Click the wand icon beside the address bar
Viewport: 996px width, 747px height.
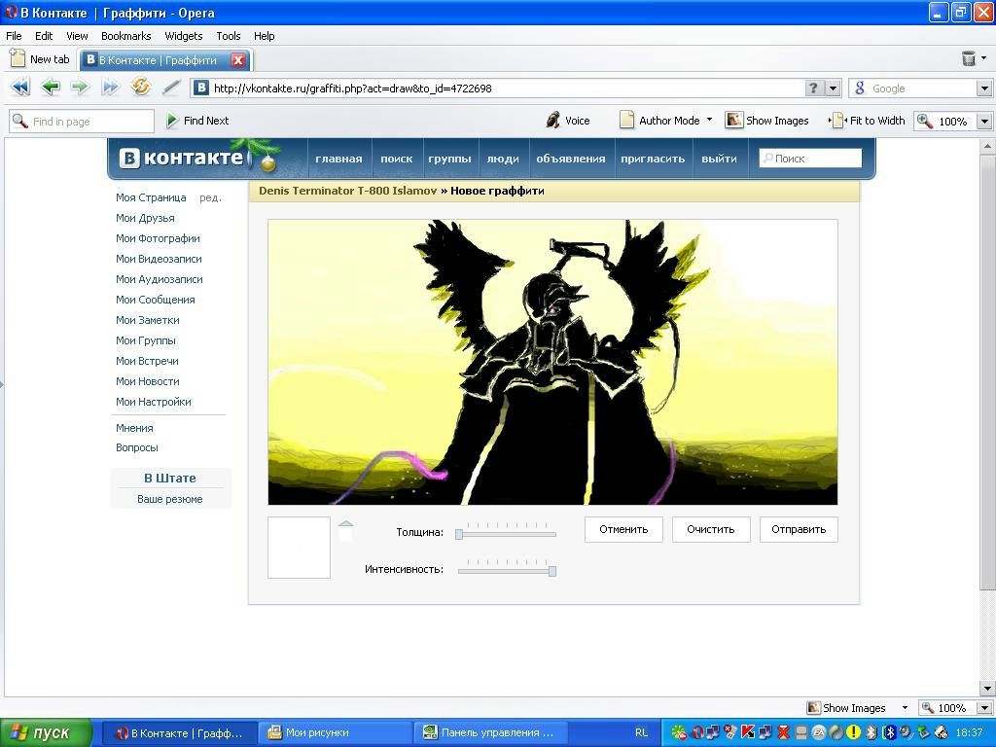point(171,88)
